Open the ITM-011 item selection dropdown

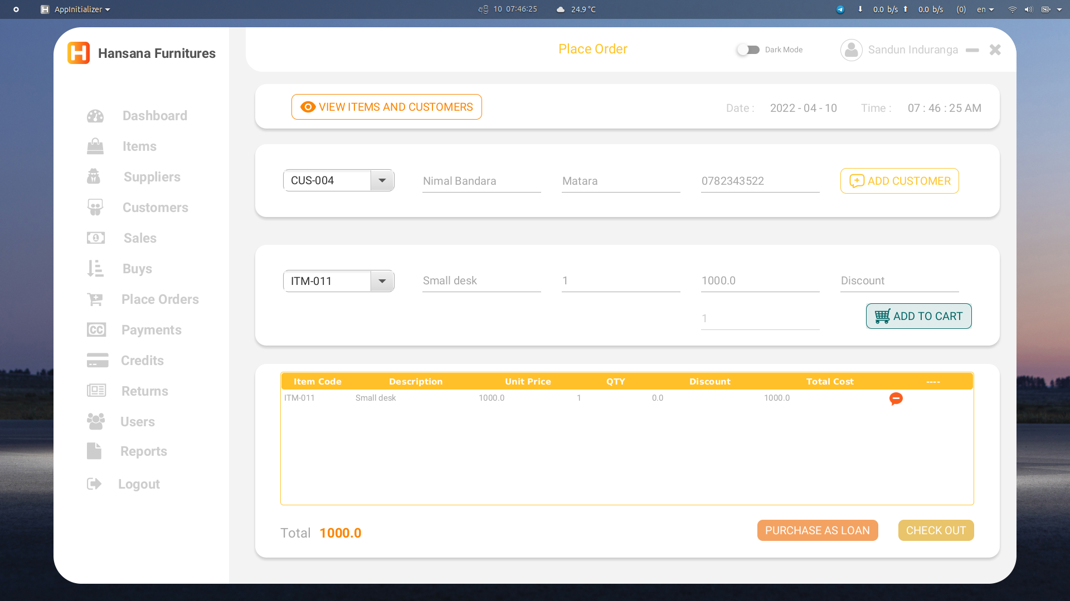pos(382,281)
